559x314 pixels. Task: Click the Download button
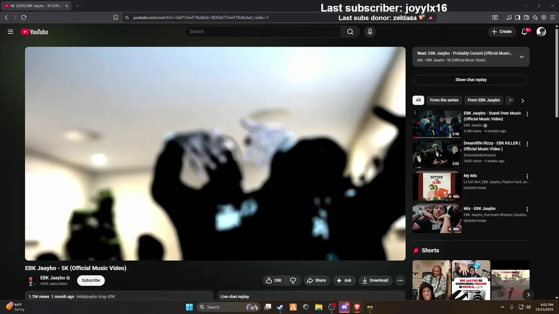[x=375, y=280]
